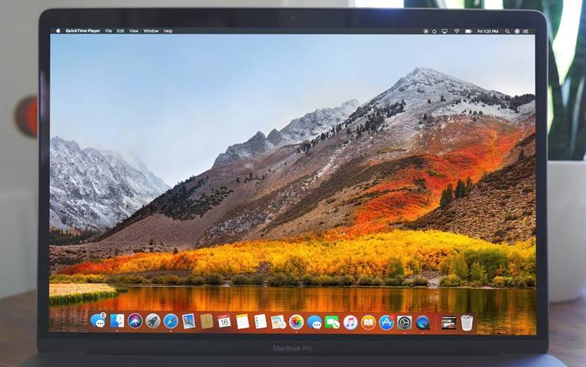The image size is (586, 367).
Task: Click the Siri icon in the menu bar
Action: tap(517, 31)
